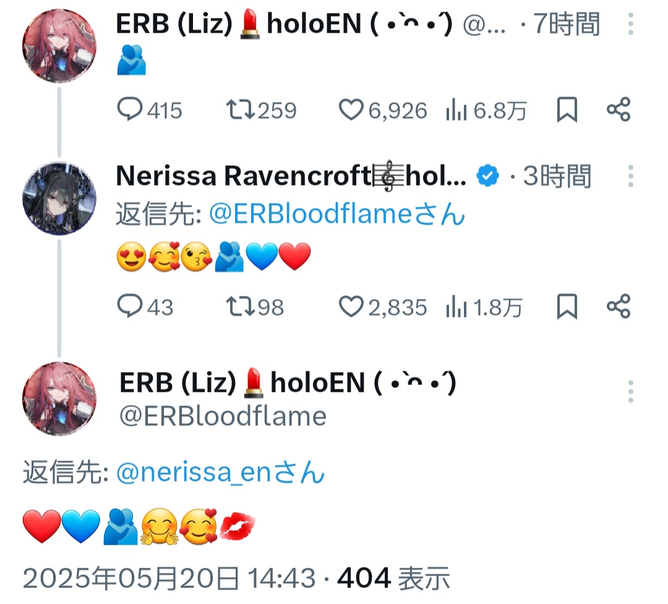Open the @ERBloodflame mention link in Nerissa's reply

336,214
